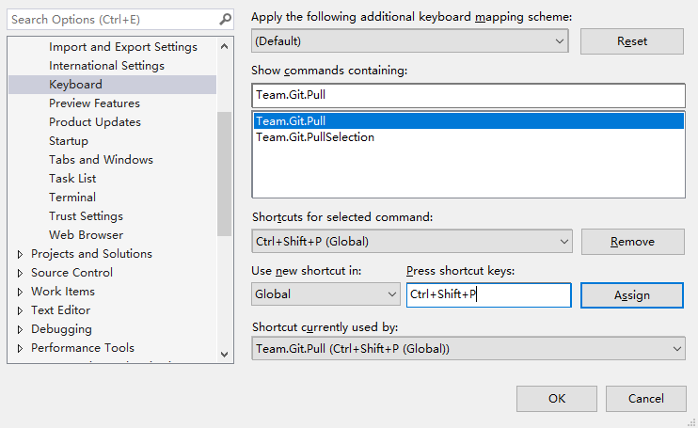Select Team.Git.PullSelection in the command list
This screenshot has height=428, width=698.
click(315, 137)
